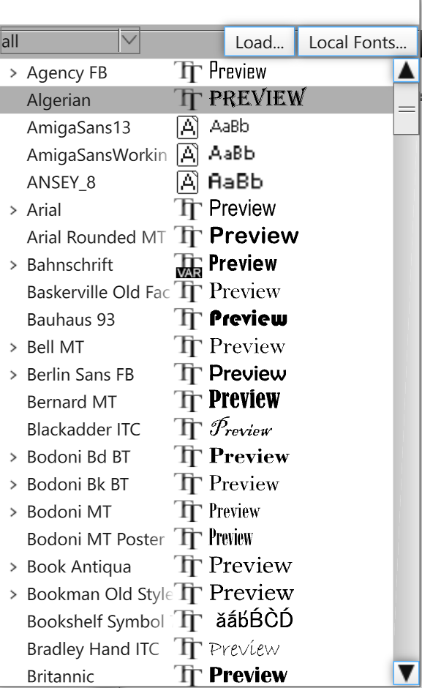
Task: Click the TrueType icon for Bell MT
Action: click(x=188, y=347)
